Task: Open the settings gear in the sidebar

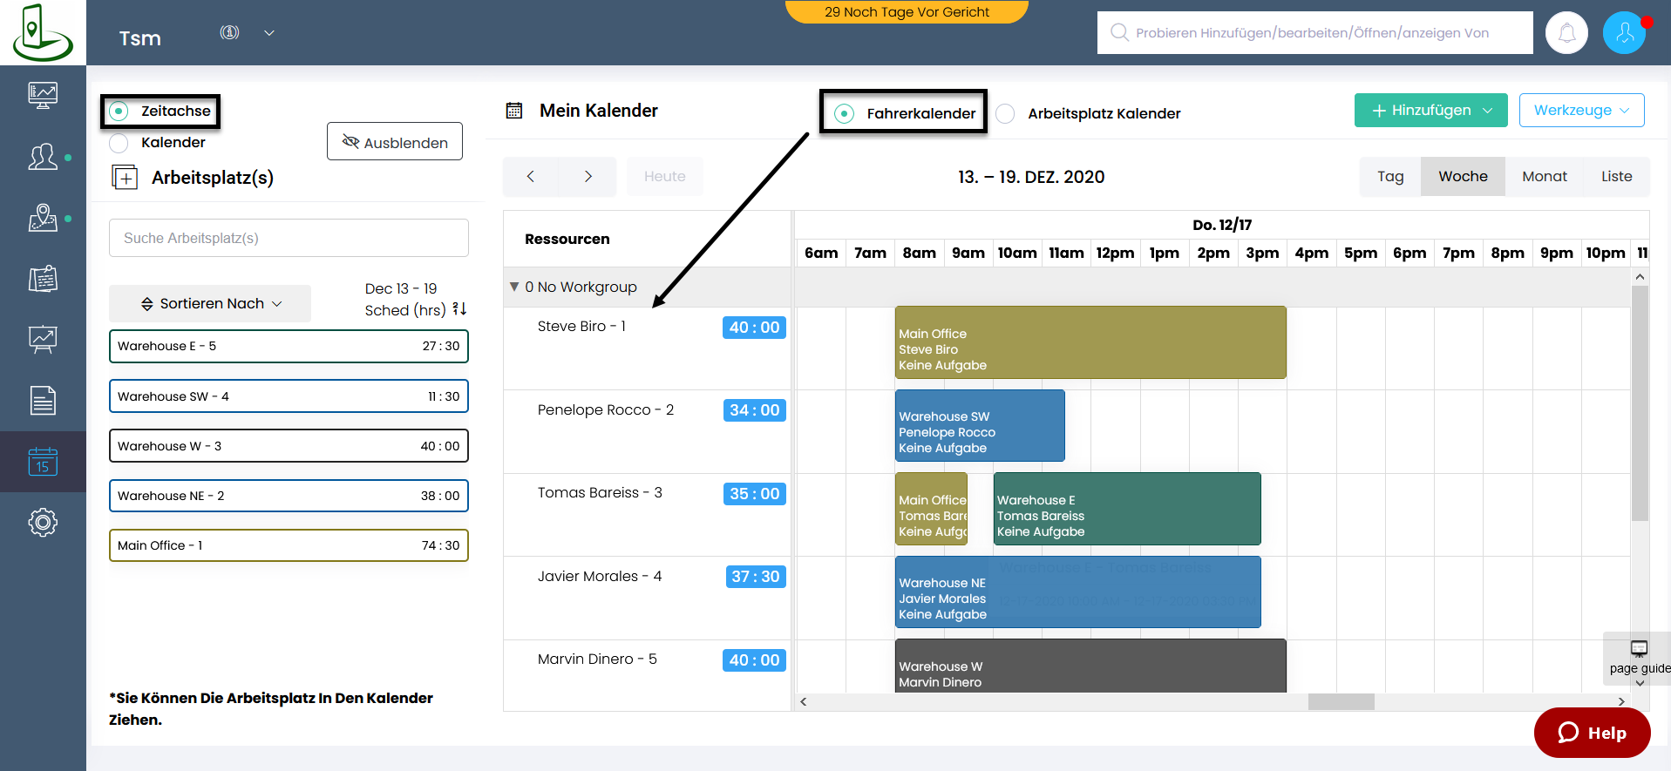Action: tap(43, 523)
